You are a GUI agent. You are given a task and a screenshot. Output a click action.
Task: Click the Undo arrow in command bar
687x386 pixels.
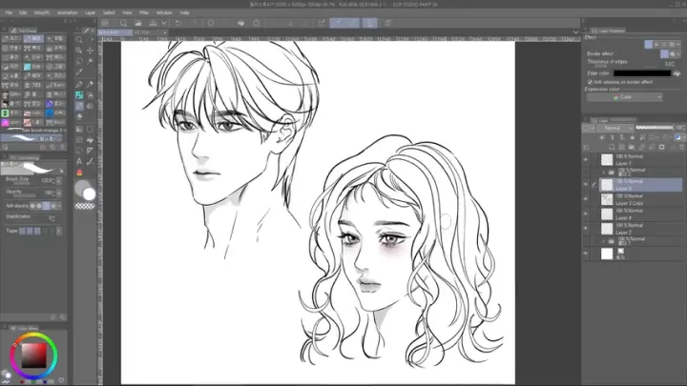point(178,23)
